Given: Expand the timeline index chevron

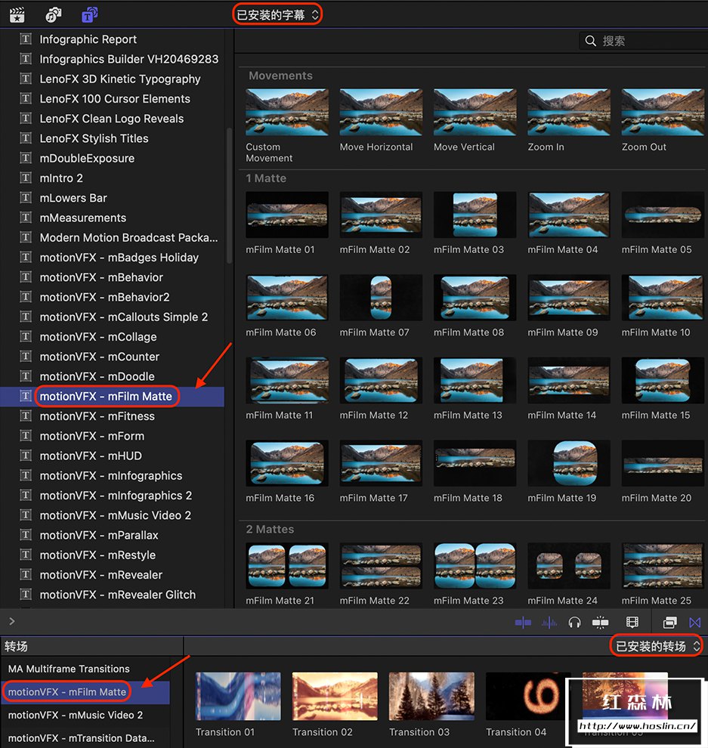Looking at the screenshot, I should point(12,621).
